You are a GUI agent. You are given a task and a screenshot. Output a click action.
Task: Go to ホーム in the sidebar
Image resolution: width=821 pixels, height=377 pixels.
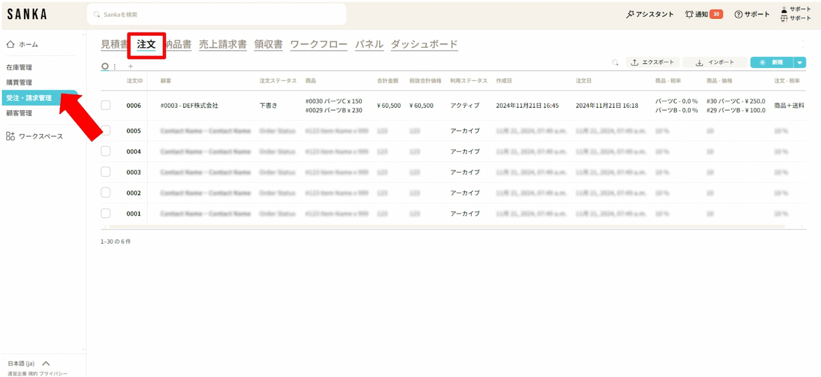click(x=28, y=44)
